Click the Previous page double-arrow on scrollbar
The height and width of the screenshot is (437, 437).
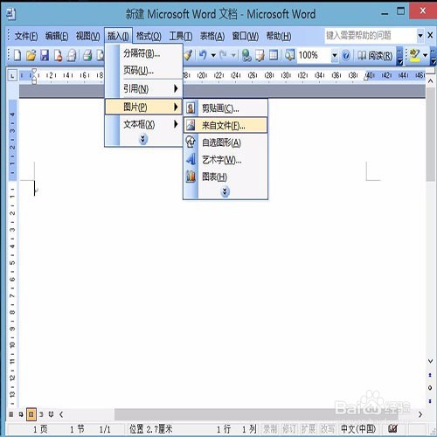430,375
